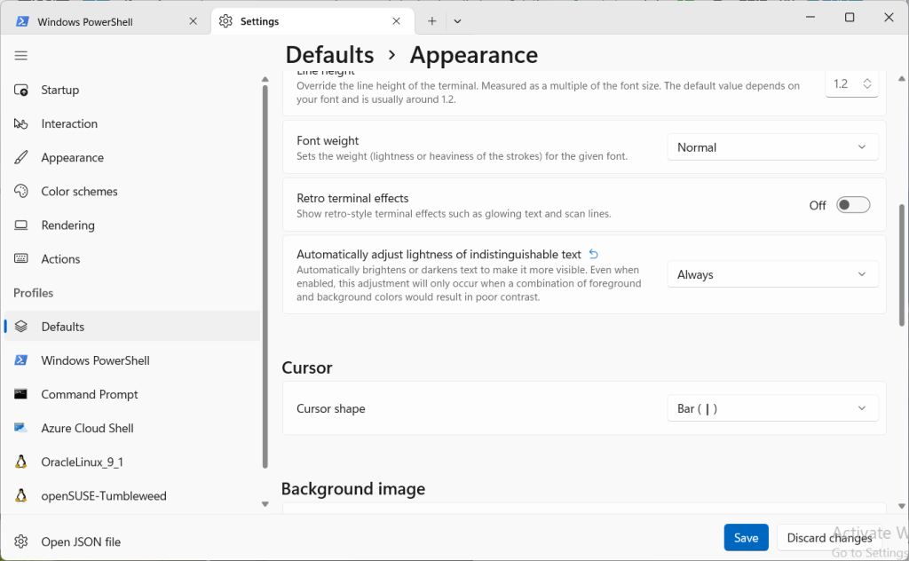909x561 pixels.
Task: Open the Cursor shape dropdown
Action: click(772, 408)
